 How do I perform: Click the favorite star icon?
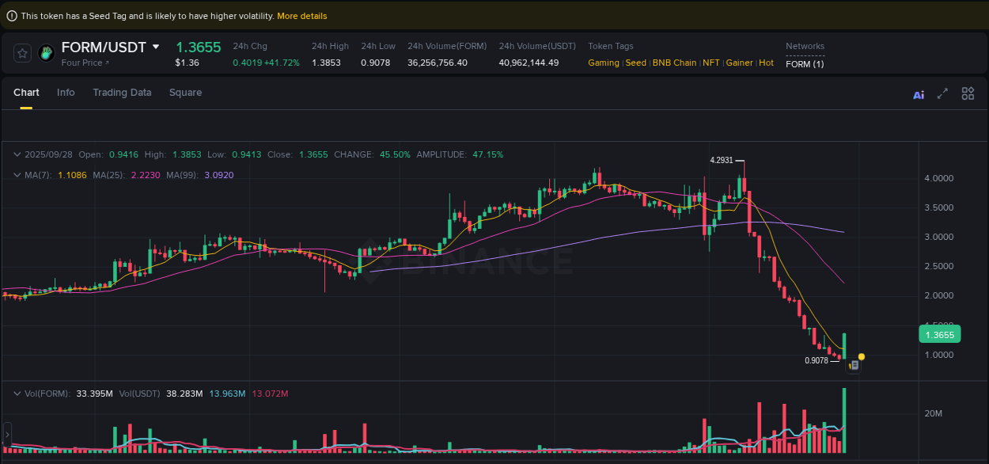coord(22,53)
